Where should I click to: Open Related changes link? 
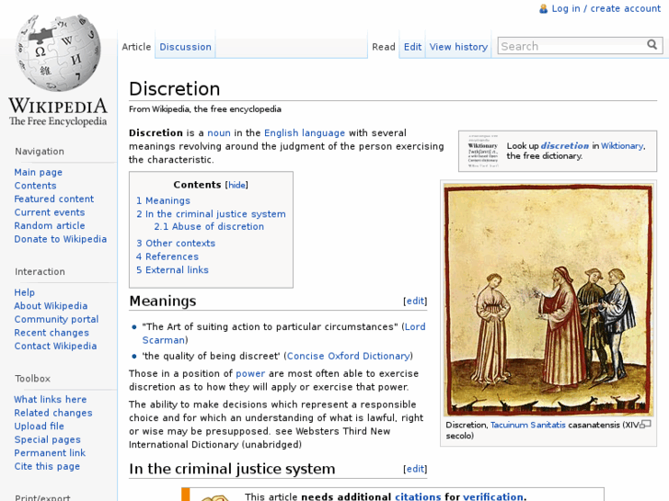coord(53,413)
